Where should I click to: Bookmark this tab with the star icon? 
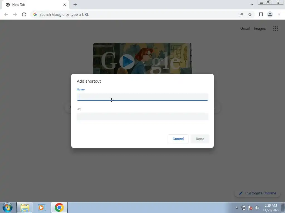[250, 14]
